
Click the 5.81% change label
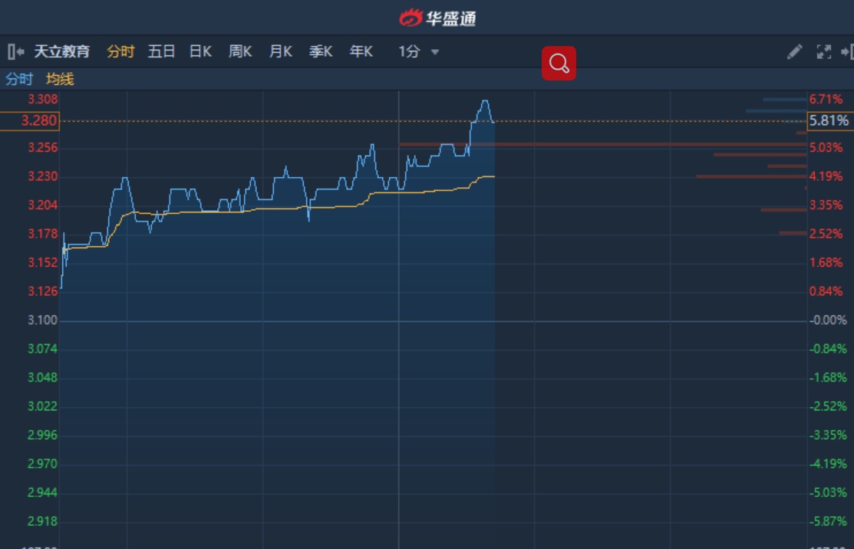tap(829, 121)
